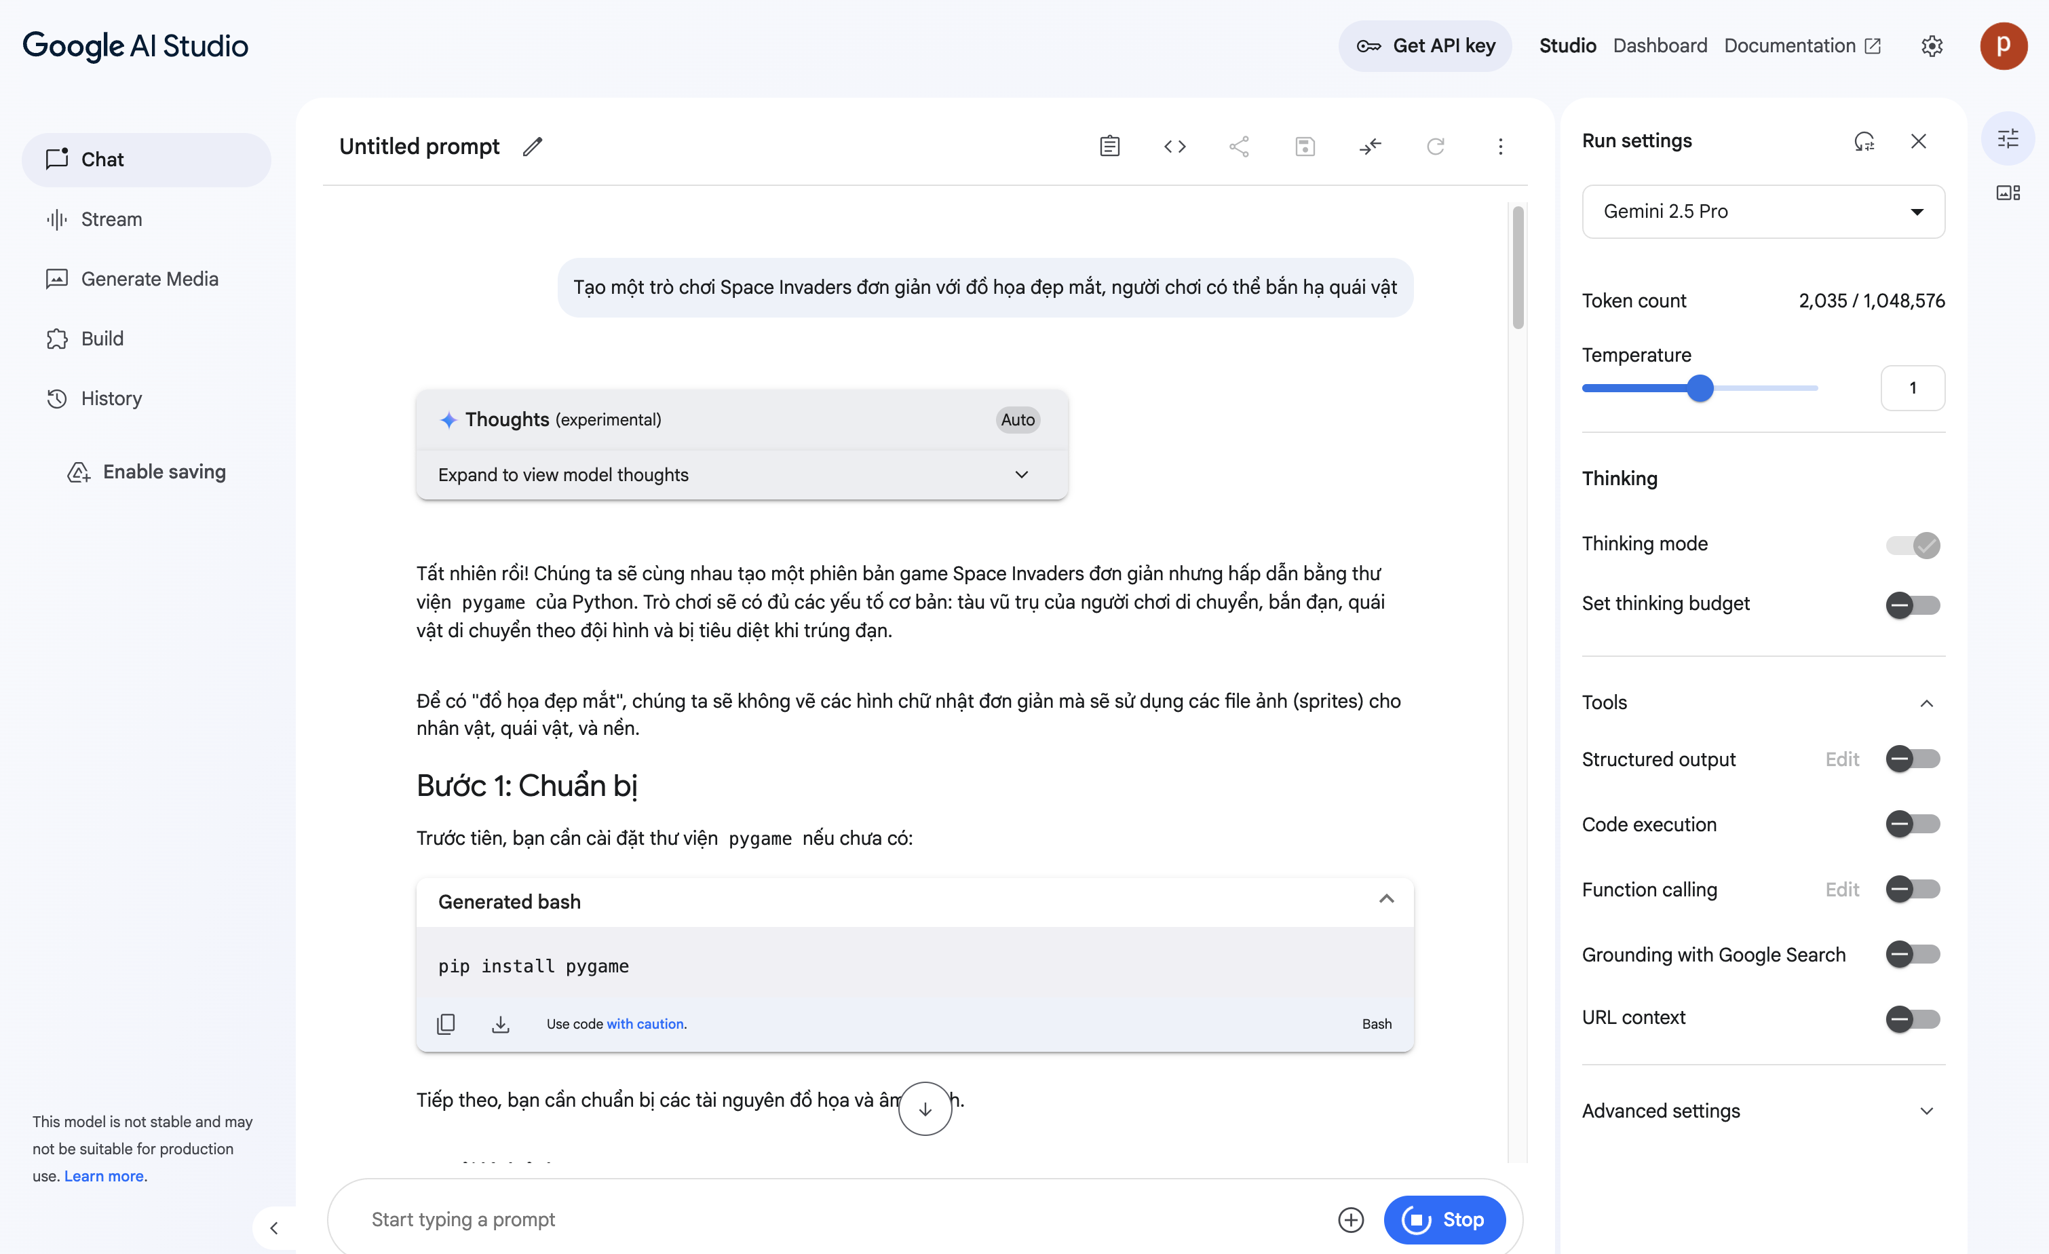Stop the response generation

(x=1444, y=1219)
